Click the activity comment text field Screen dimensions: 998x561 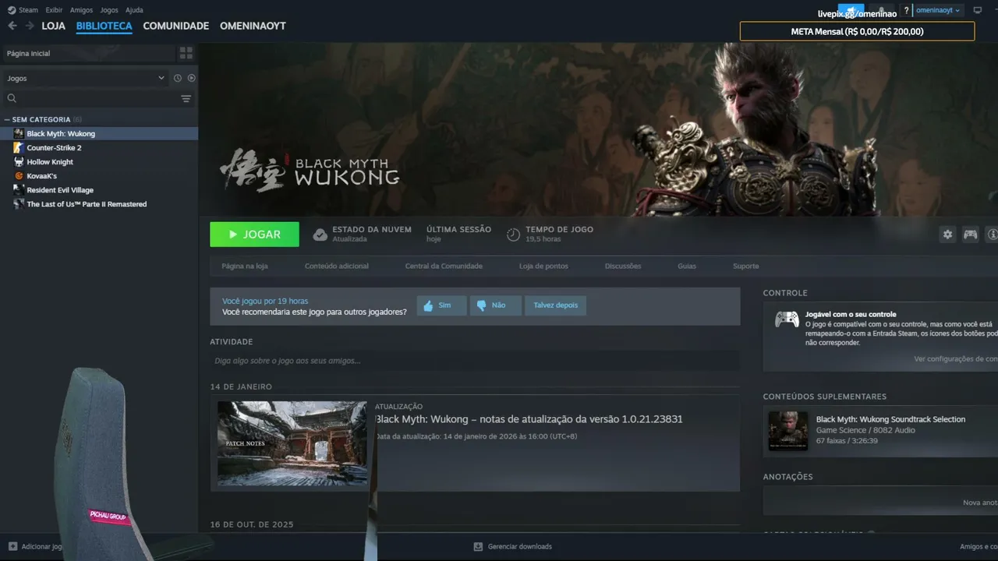(x=474, y=361)
